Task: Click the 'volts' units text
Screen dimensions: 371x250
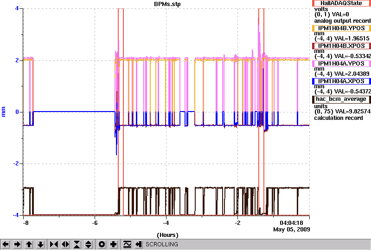Action: [x=321, y=9]
